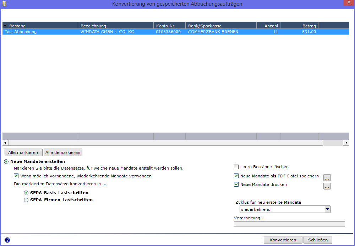This screenshot has height=246, width=355.
Task: Click the horizontal scrollbar right arrow
Action: [x=346, y=143]
